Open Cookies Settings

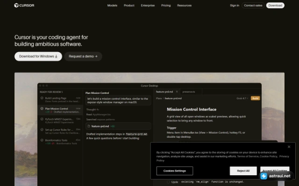[x=175, y=171]
